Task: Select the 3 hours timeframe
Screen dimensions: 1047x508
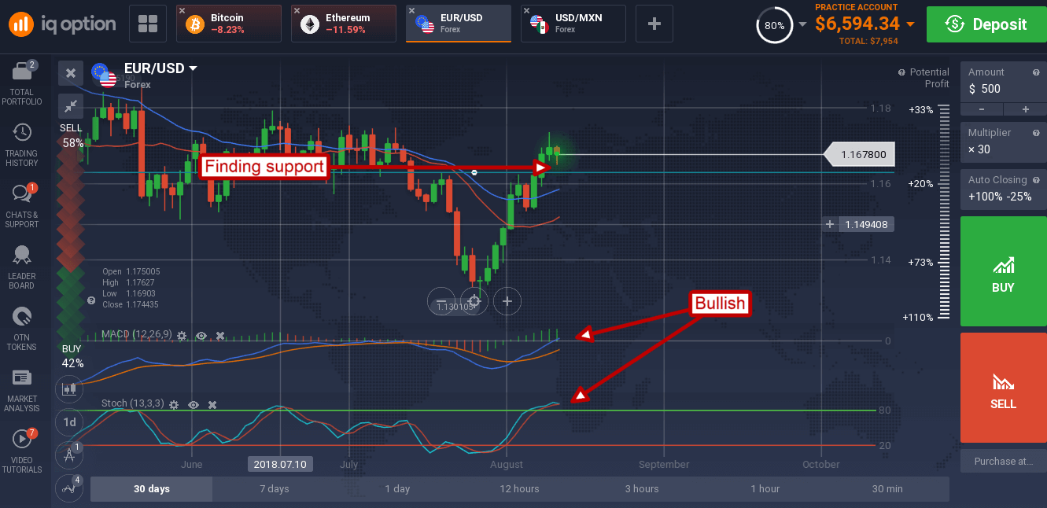Action: 642,488
